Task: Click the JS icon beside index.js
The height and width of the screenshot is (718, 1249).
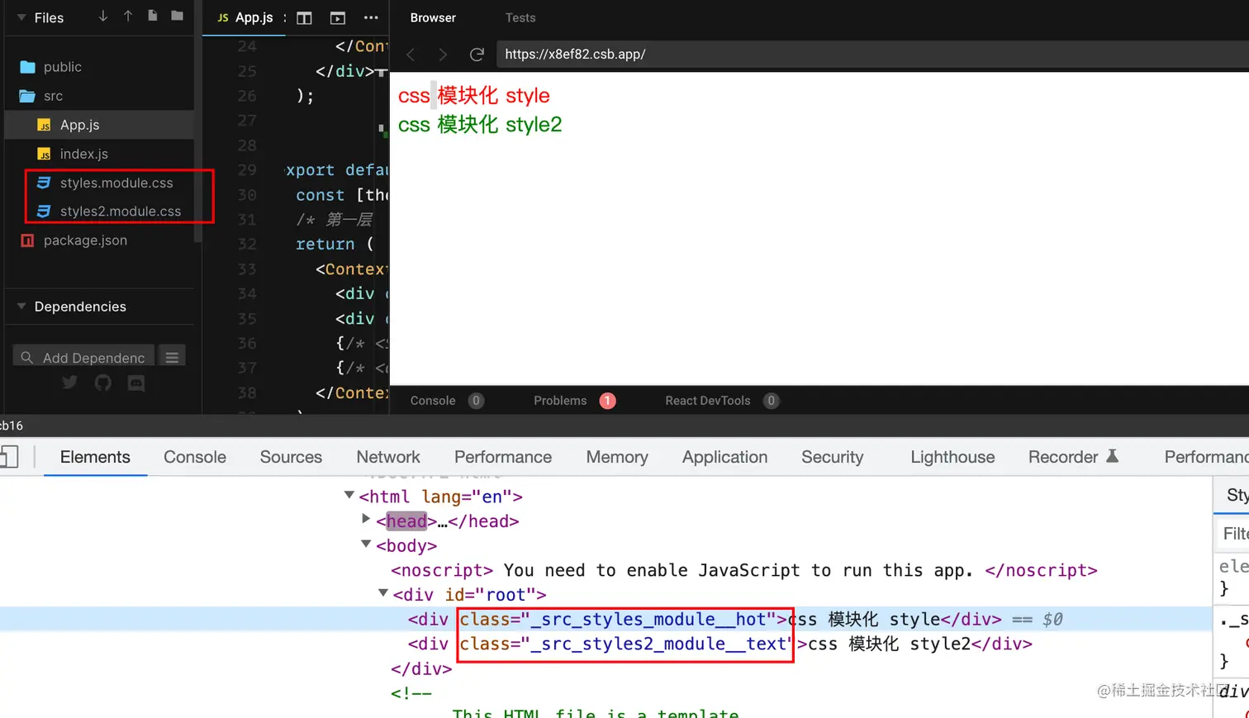Action: click(x=44, y=154)
